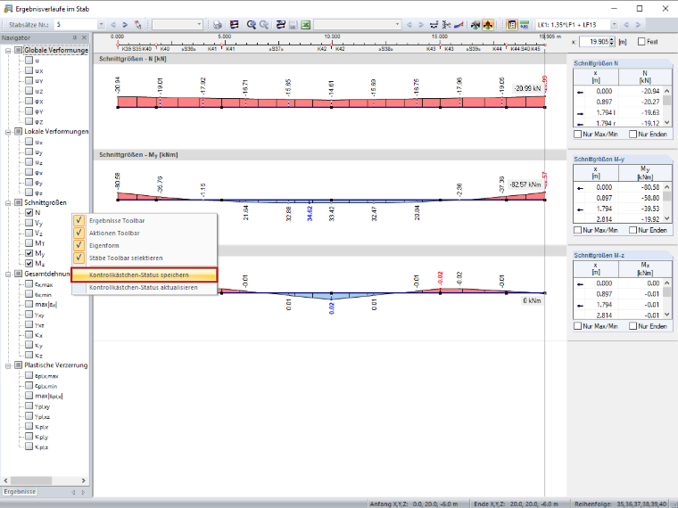The height and width of the screenshot is (508, 678).
Task: Click the zoom-out magnifier icon
Action: pyautogui.click(x=264, y=25)
